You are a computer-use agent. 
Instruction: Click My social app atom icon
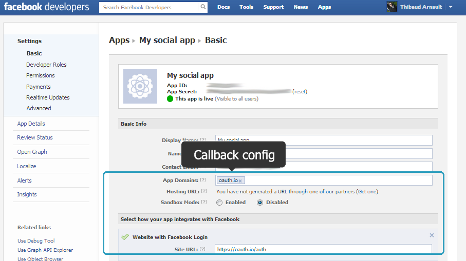tap(140, 86)
